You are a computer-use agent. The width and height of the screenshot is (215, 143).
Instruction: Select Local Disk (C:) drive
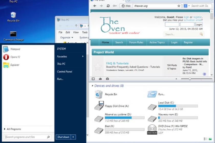tap(173, 106)
